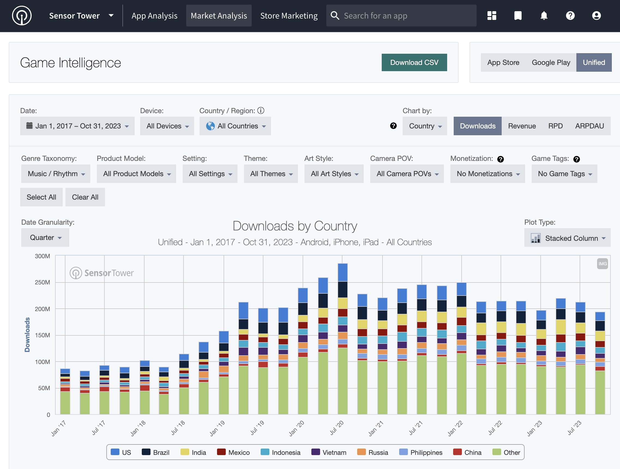Viewport: 620px width, 469px height.
Task: Open the Quarter date granularity dropdown
Action: pyautogui.click(x=45, y=238)
